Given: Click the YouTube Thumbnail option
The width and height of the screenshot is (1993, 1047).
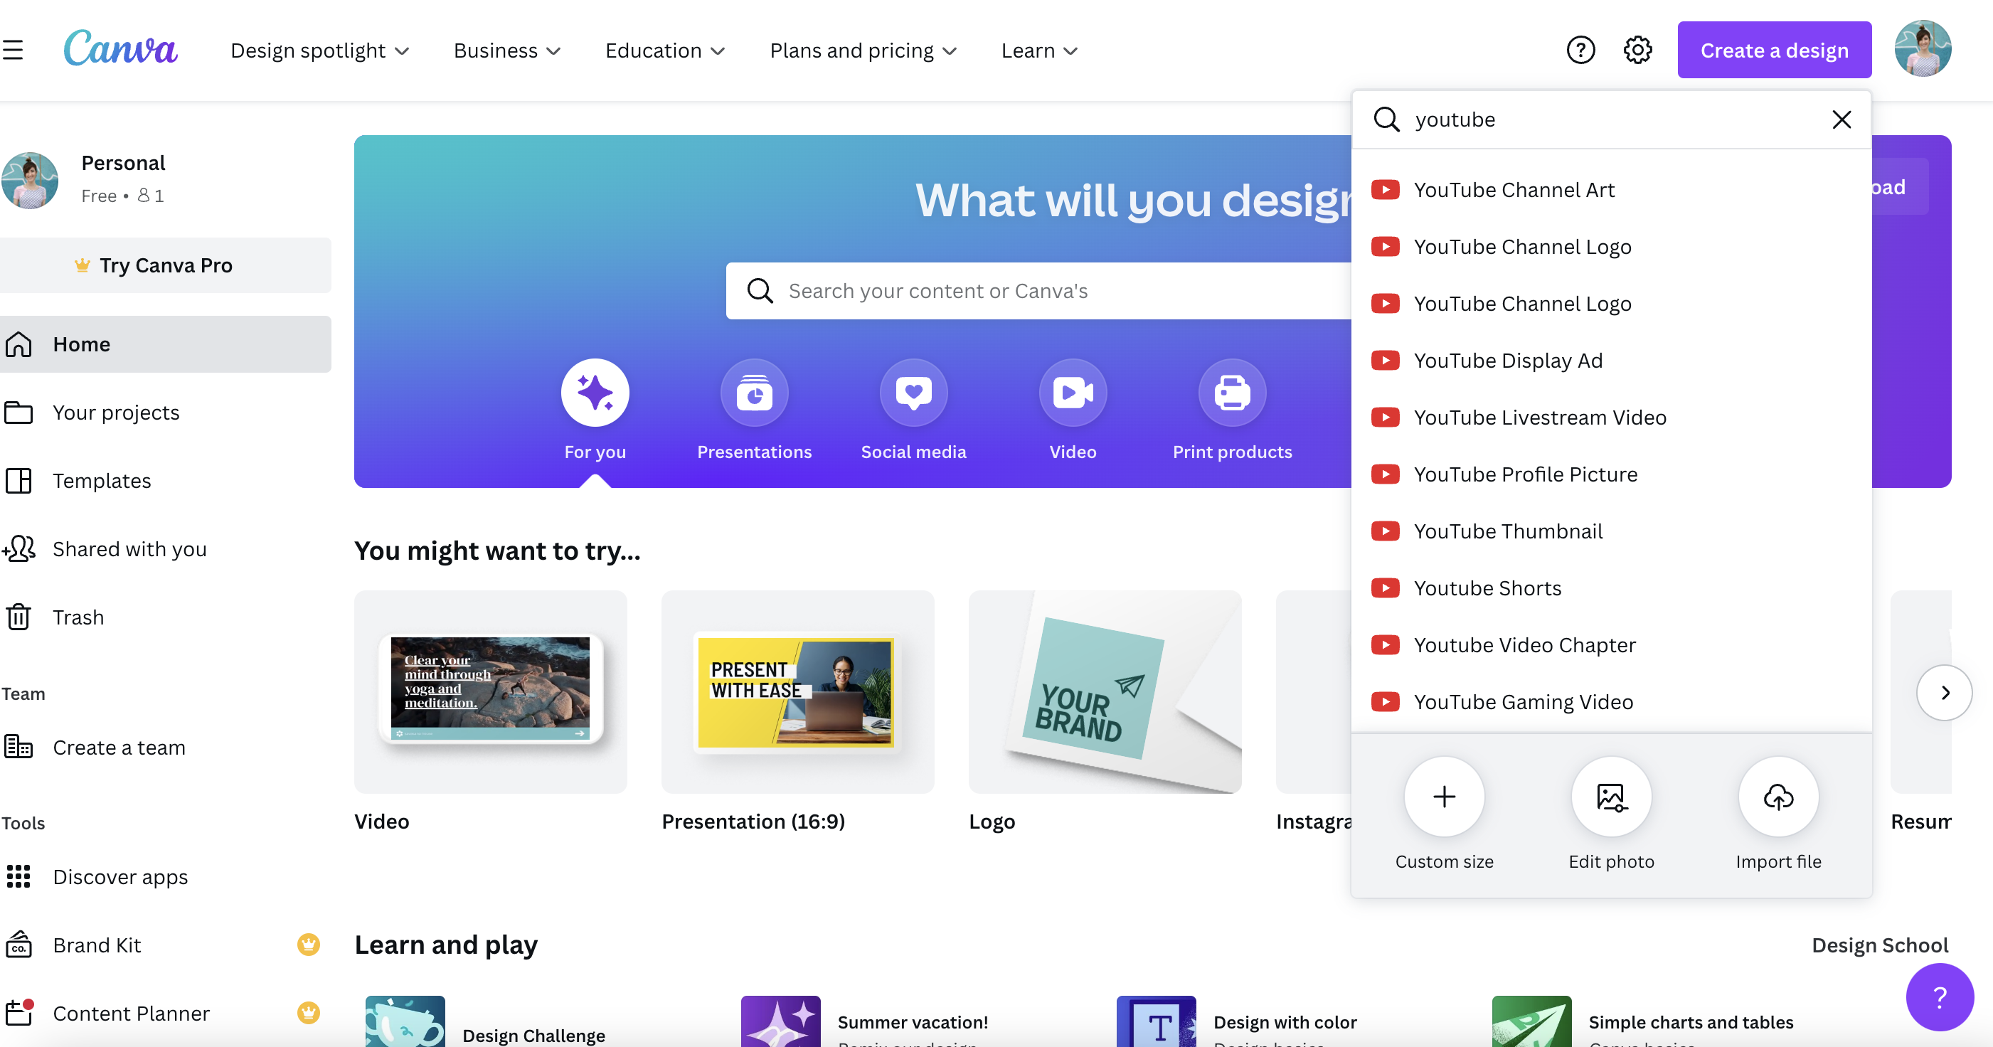Looking at the screenshot, I should click(1508, 530).
